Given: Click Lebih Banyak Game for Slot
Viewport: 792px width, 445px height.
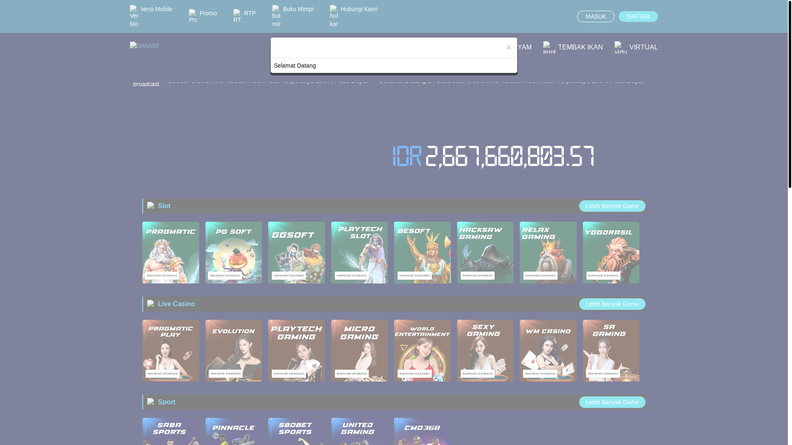Looking at the screenshot, I should pos(612,206).
